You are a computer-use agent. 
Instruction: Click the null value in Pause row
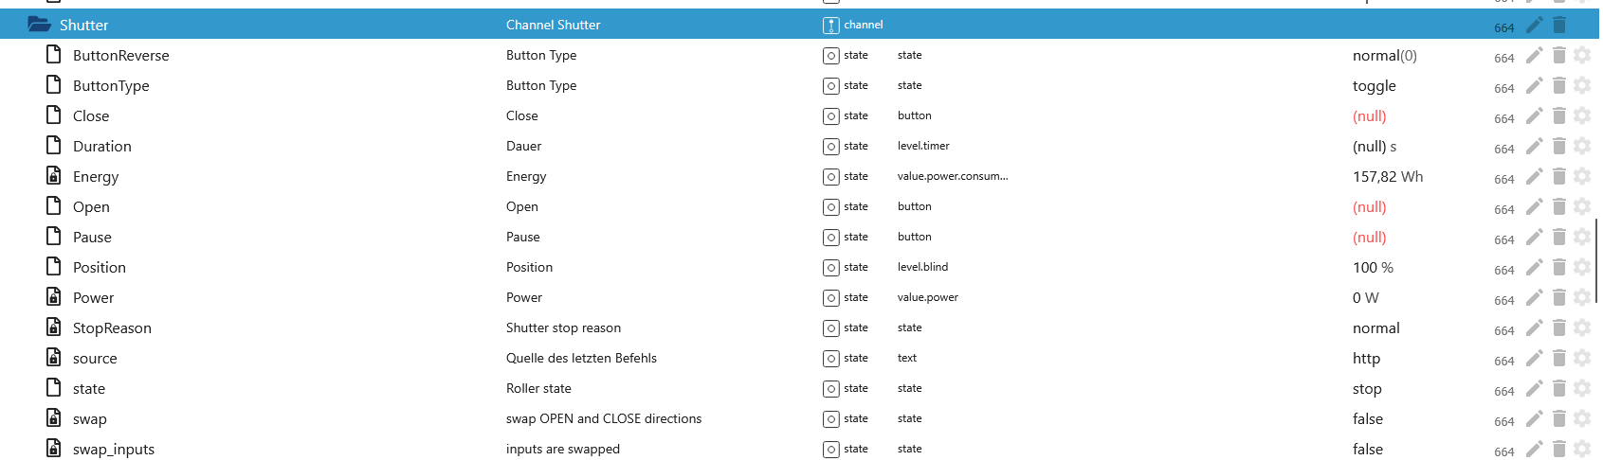click(1369, 238)
